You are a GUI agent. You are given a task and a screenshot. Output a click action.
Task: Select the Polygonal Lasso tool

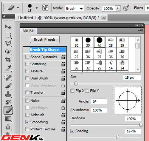(8, 43)
